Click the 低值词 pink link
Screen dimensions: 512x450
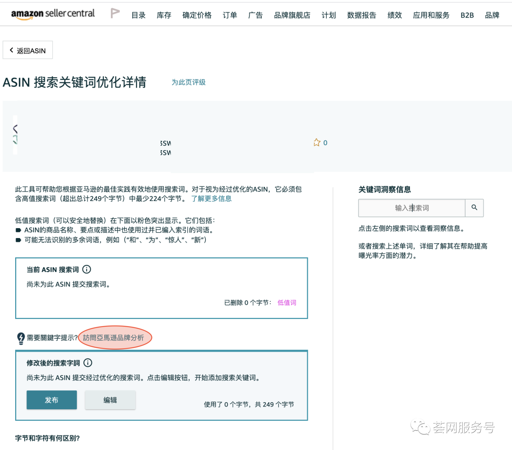click(x=287, y=302)
